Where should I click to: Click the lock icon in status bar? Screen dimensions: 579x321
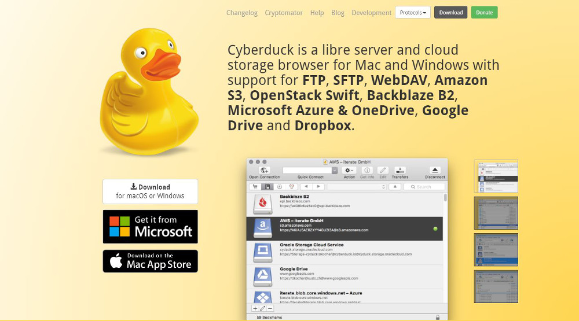pyautogui.click(x=438, y=318)
